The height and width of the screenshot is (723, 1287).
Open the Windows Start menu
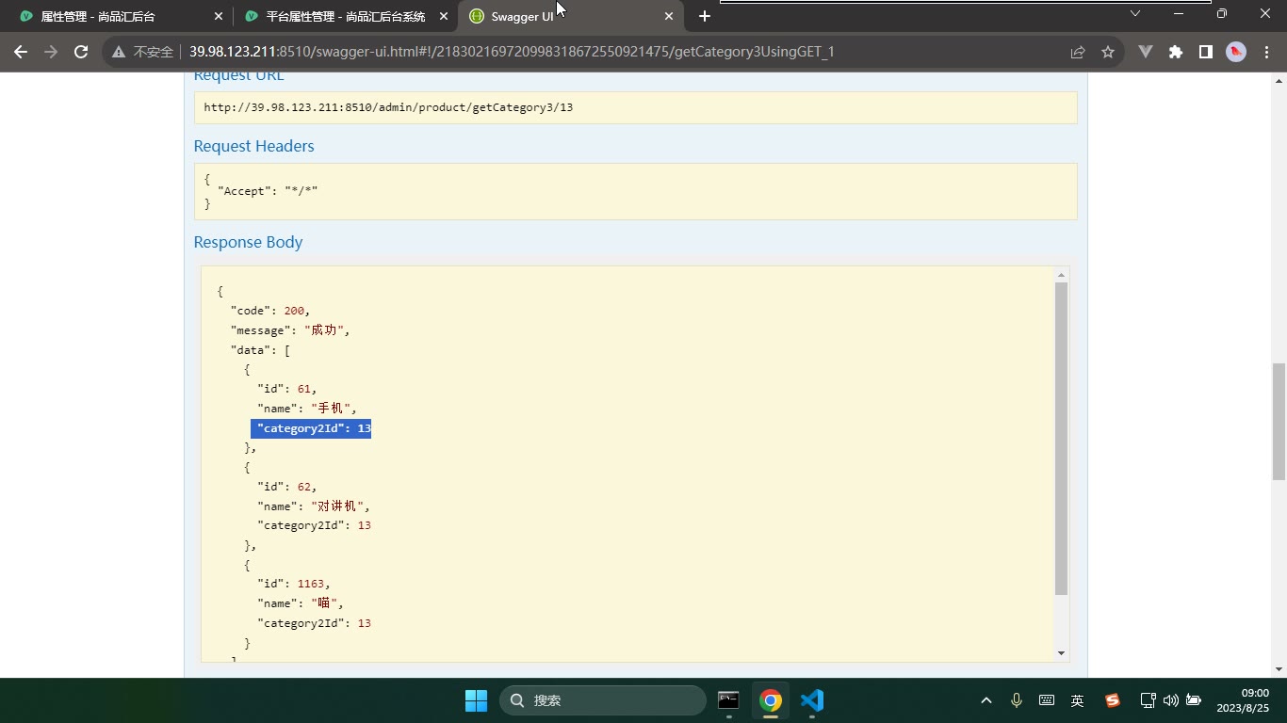point(476,700)
